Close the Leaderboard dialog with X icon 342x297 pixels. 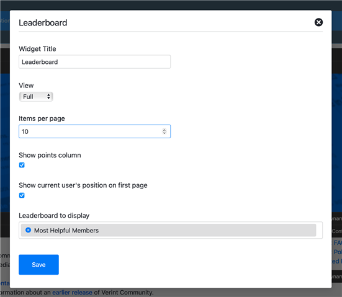(318, 22)
